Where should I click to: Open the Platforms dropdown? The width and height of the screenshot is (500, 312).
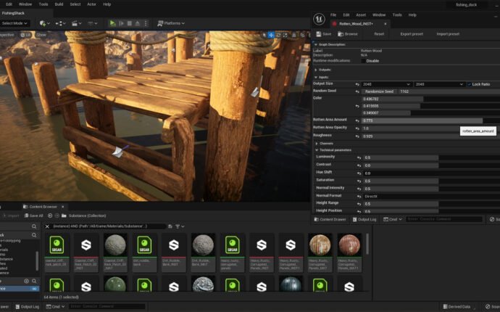point(172,23)
